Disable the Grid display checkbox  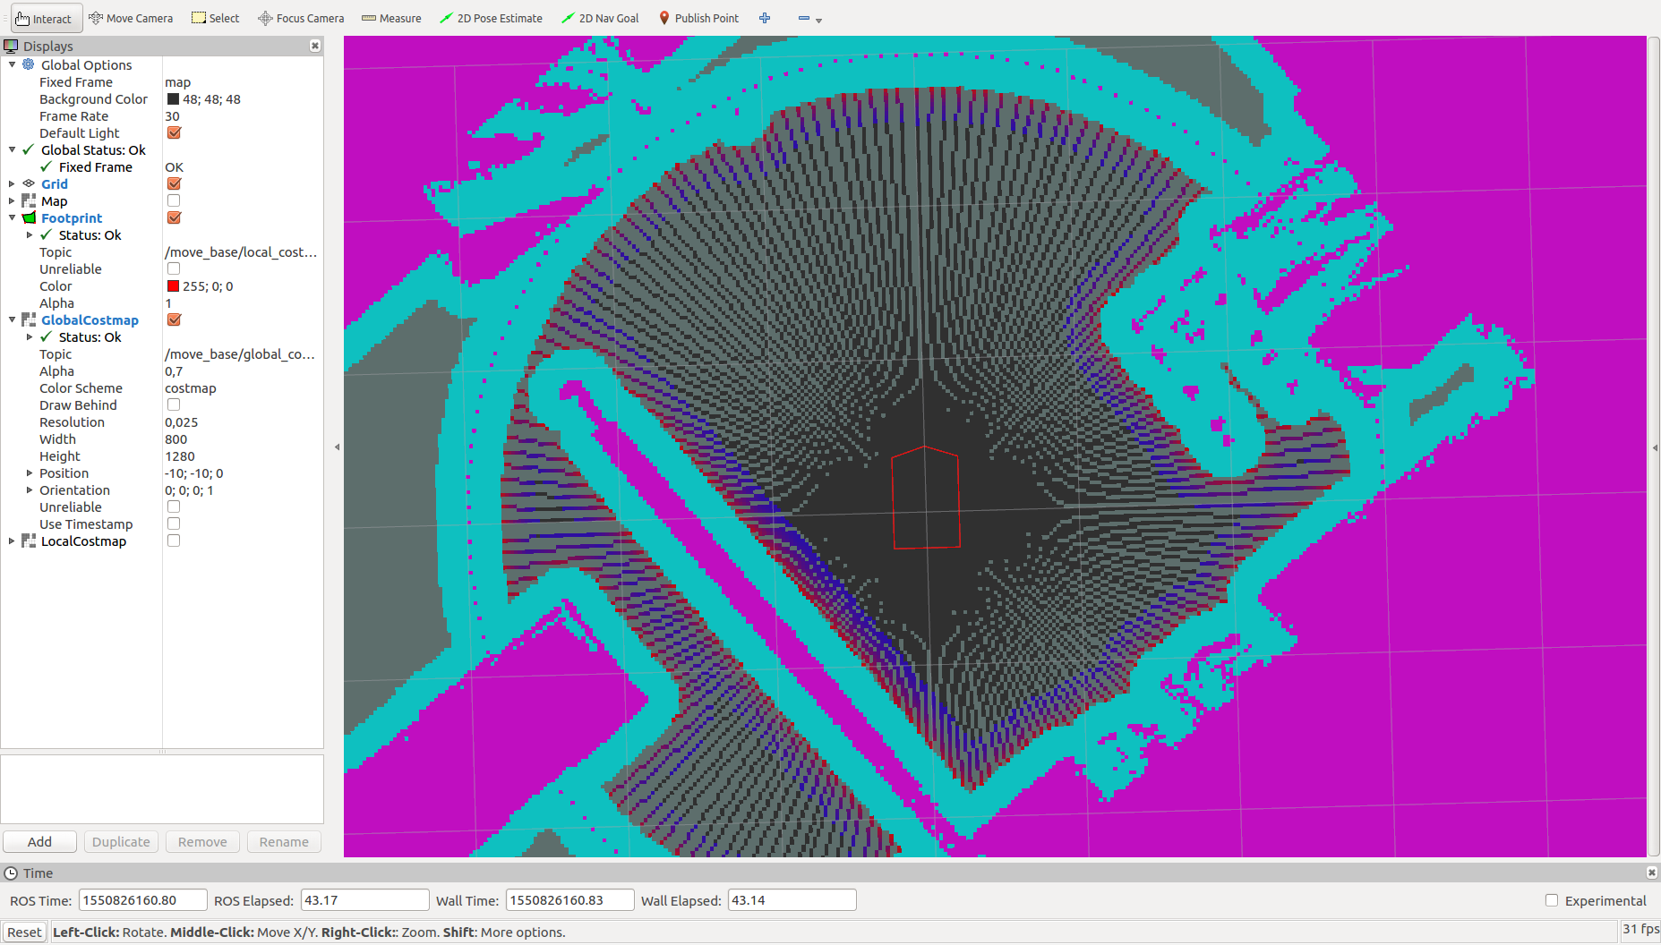174,183
